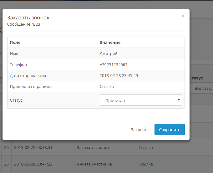Click the Поле column header
The width and height of the screenshot is (213, 173).
point(15,43)
